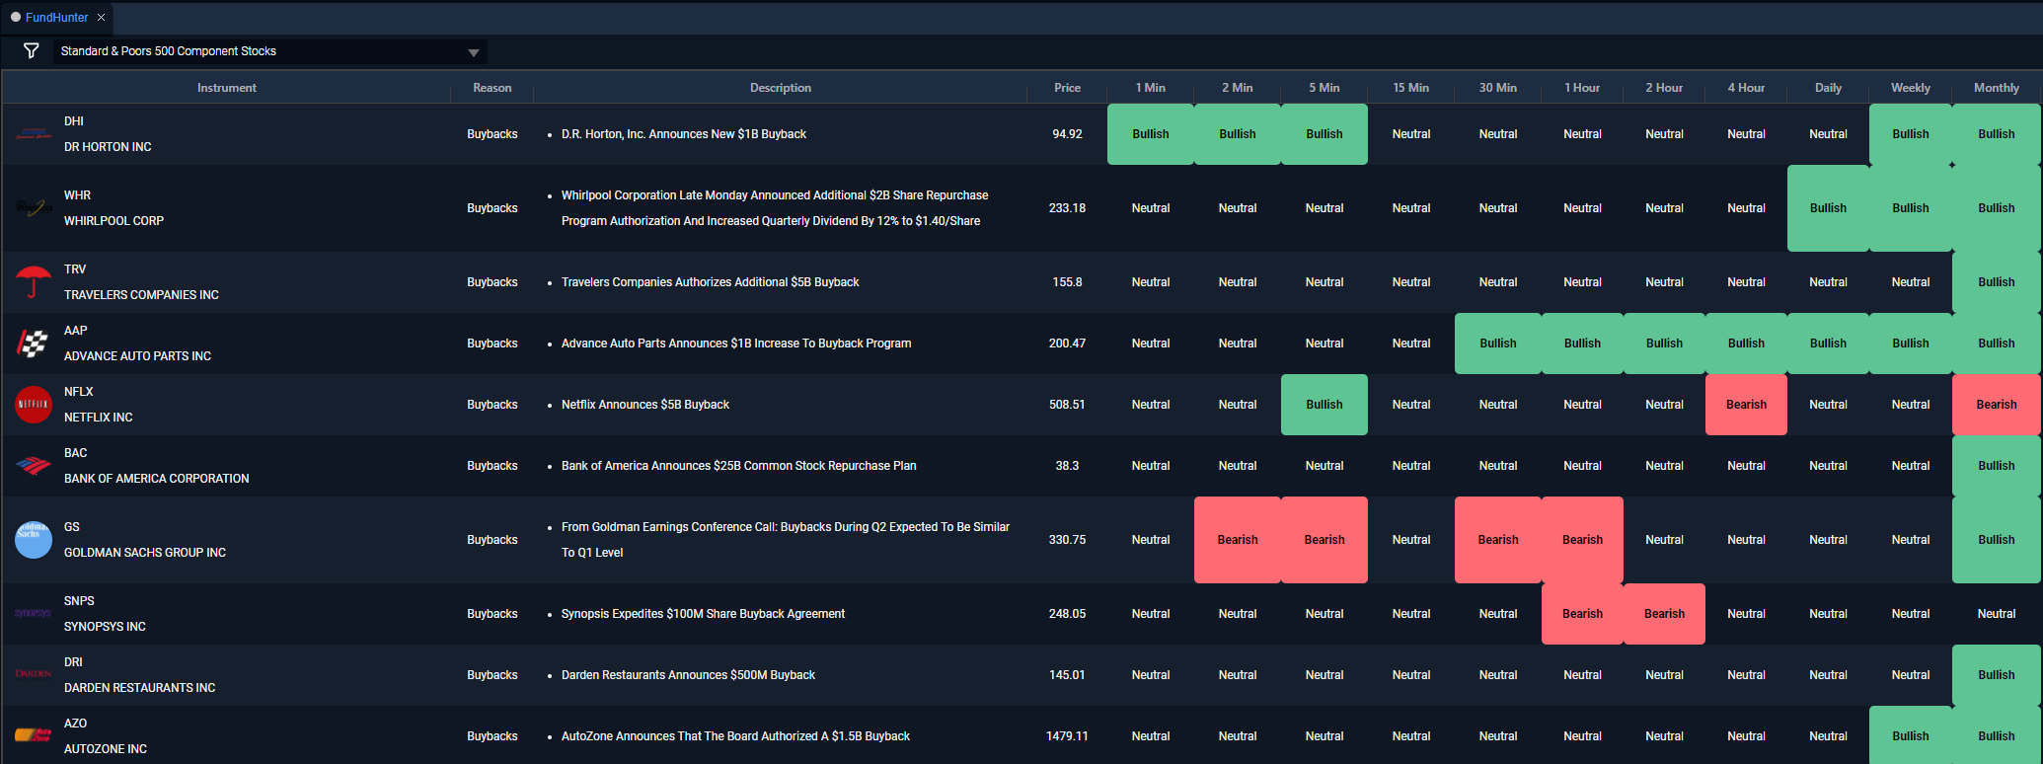The image size is (2043, 764).
Task: Select DARDEN RESTAURANTS INC name
Action: 139,688
